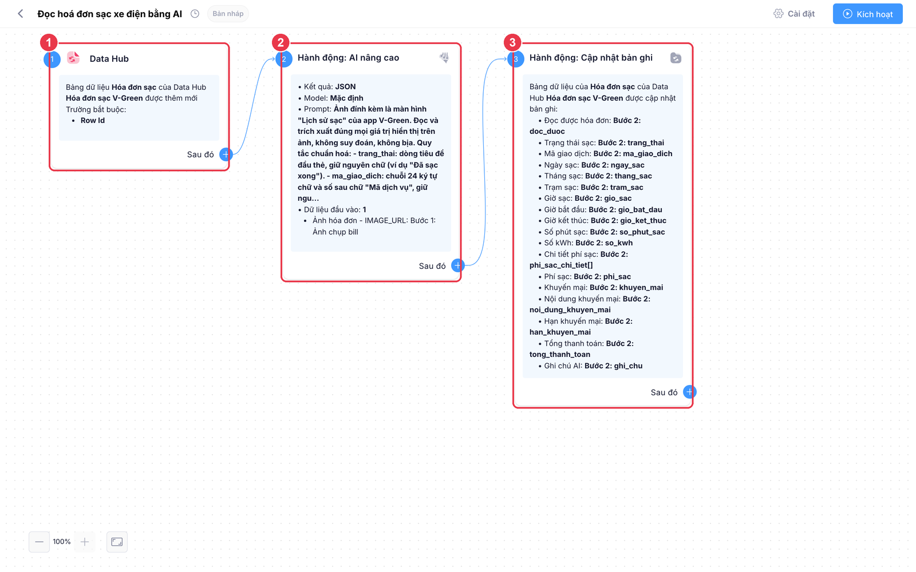Click the 100% zoom level label

tap(62, 542)
